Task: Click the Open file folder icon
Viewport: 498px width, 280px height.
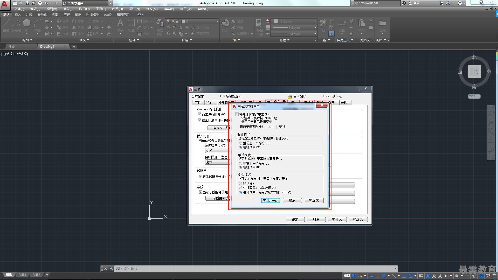Action: click(x=21, y=3)
